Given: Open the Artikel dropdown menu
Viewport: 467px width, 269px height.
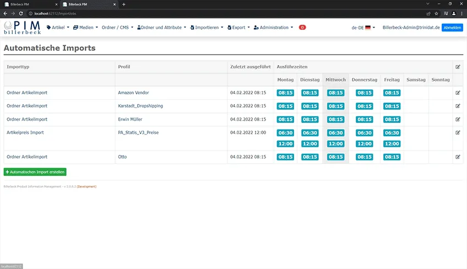Looking at the screenshot, I should [58, 28].
